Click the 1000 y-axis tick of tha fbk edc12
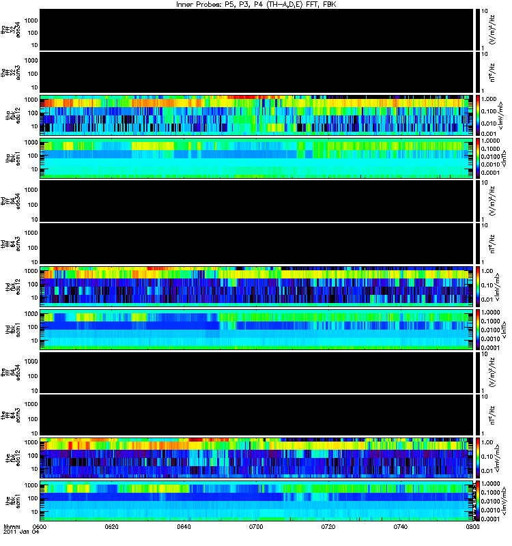 coord(31,100)
